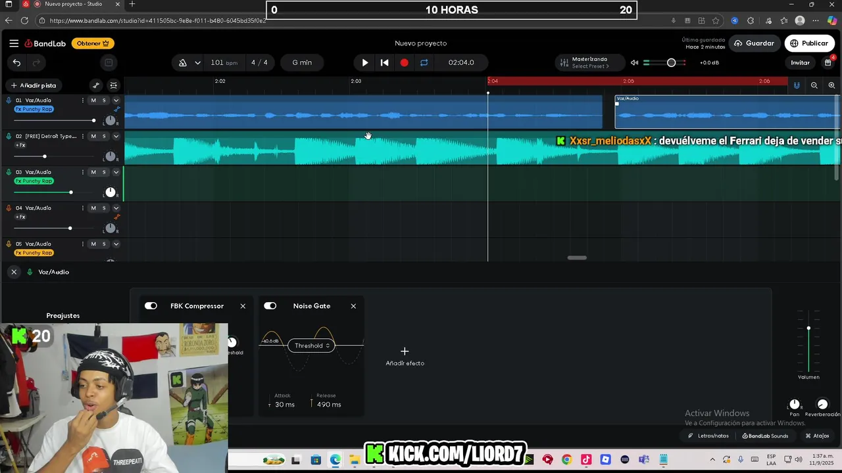Image resolution: width=842 pixels, height=473 pixels.
Task: Open Noise Gate Threshold selector
Action: (312, 346)
